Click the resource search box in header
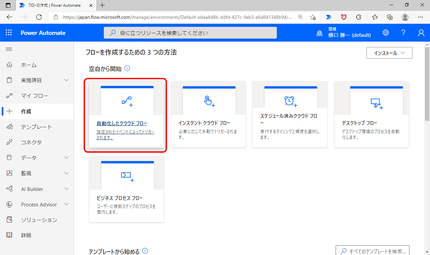This screenshot has height=255, width=430. coord(190,33)
